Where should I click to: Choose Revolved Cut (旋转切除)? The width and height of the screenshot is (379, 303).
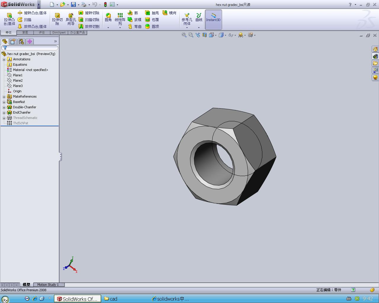pyautogui.click(x=89, y=13)
